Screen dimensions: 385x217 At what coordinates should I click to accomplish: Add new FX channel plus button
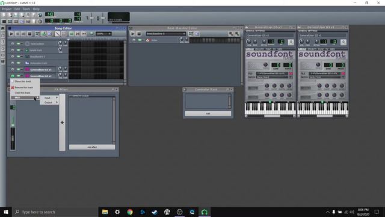62,122
